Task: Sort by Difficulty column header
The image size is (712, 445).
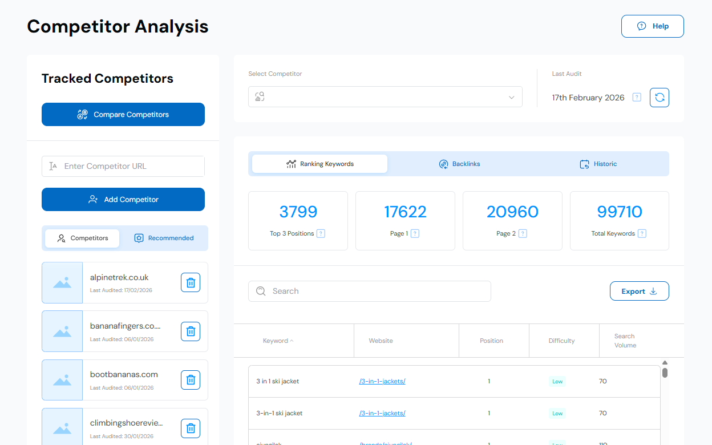Action: pyautogui.click(x=561, y=341)
